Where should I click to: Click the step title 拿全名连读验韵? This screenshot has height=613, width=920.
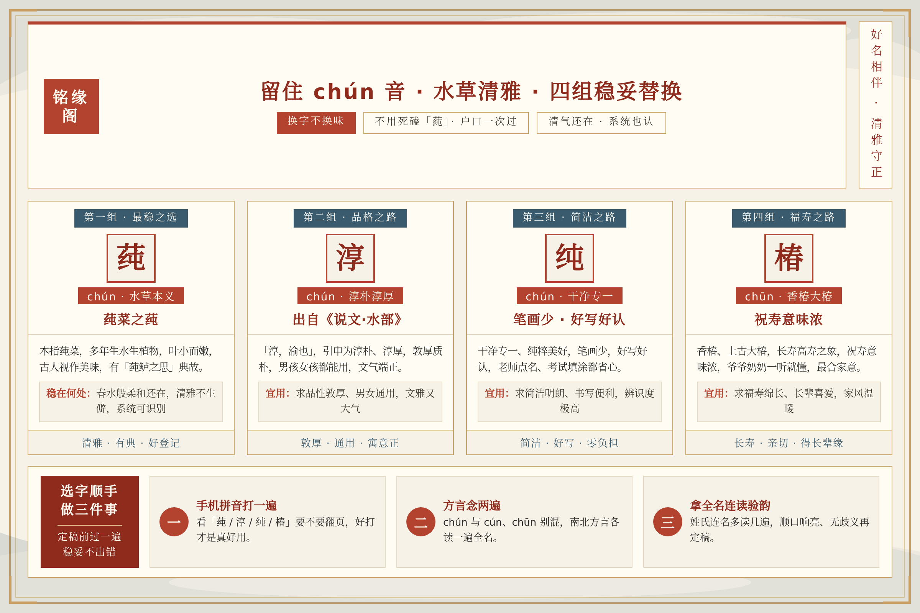point(730,505)
